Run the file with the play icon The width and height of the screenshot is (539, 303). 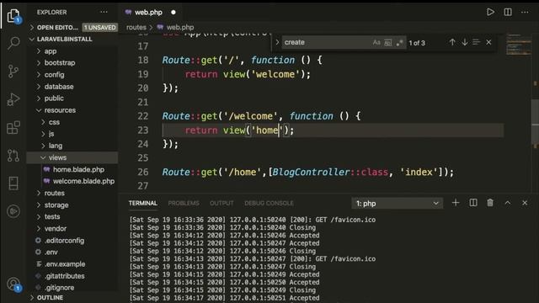(490, 12)
